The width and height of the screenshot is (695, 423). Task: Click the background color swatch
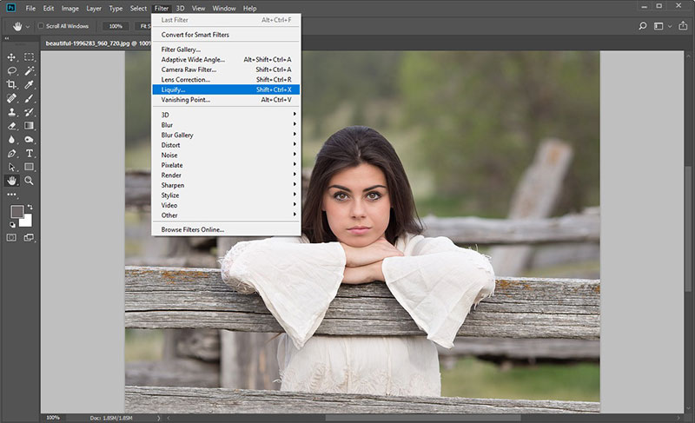27,221
